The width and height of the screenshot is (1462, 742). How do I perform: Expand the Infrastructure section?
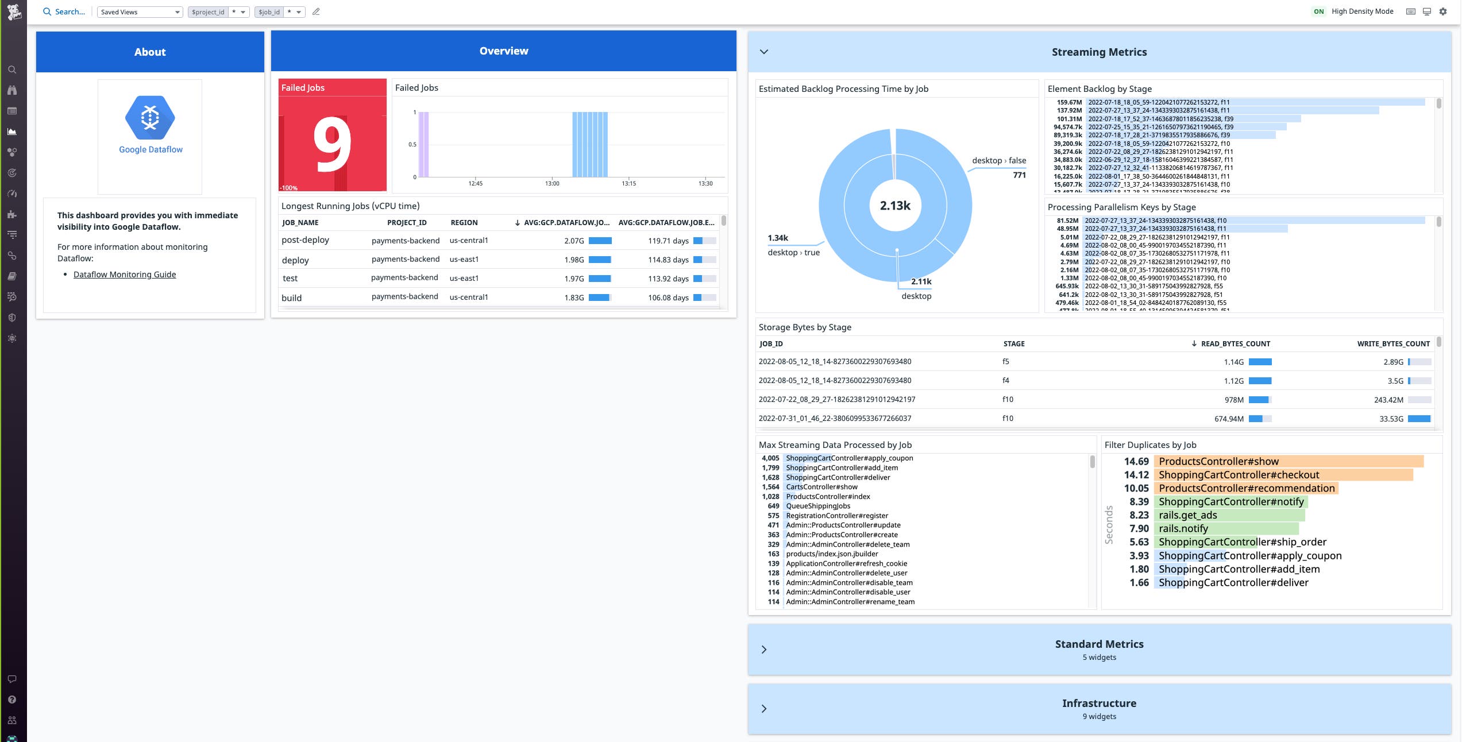(x=764, y=708)
